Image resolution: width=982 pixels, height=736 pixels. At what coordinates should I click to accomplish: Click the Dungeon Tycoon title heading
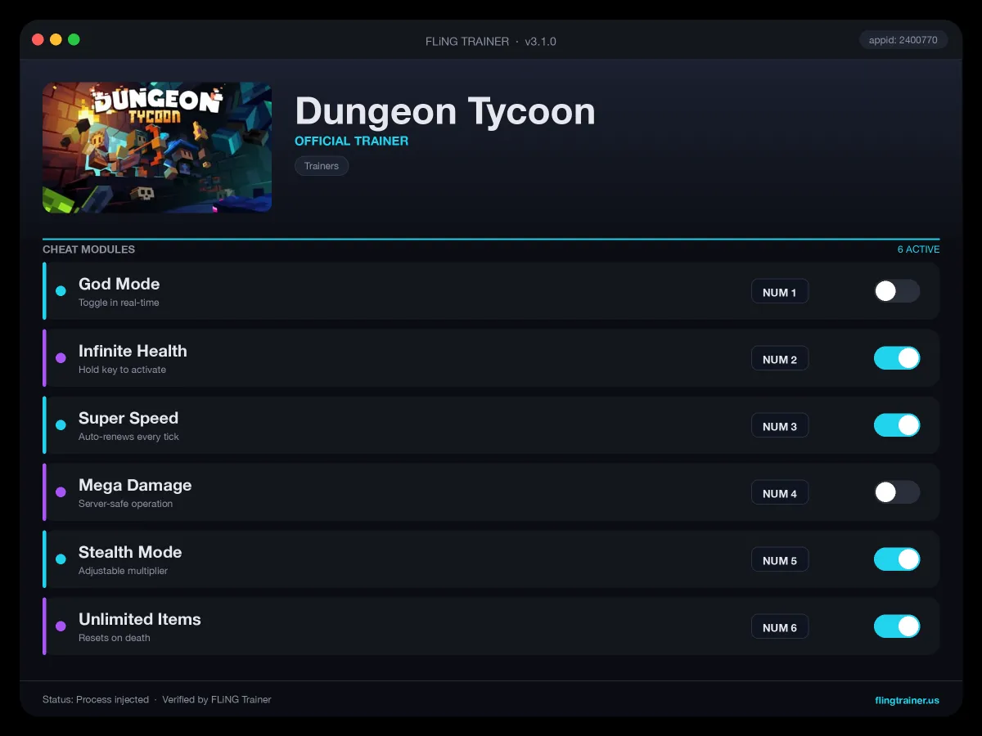[445, 110]
